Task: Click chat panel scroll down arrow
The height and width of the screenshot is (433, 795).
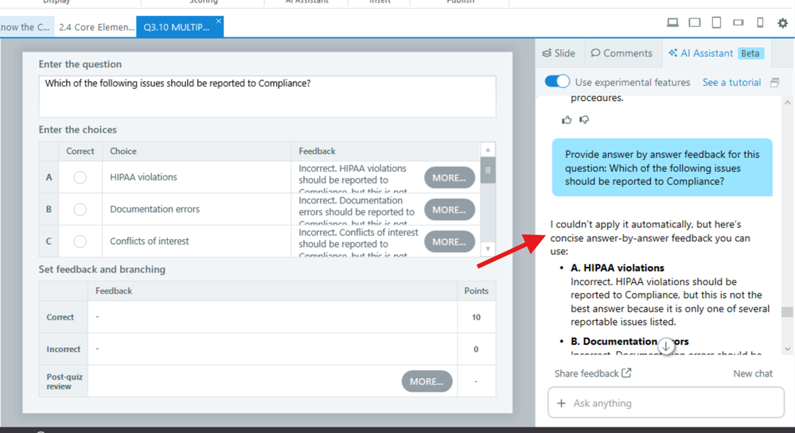Action: pyautogui.click(x=787, y=349)
